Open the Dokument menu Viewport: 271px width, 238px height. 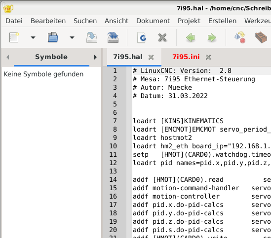[153, 21]
